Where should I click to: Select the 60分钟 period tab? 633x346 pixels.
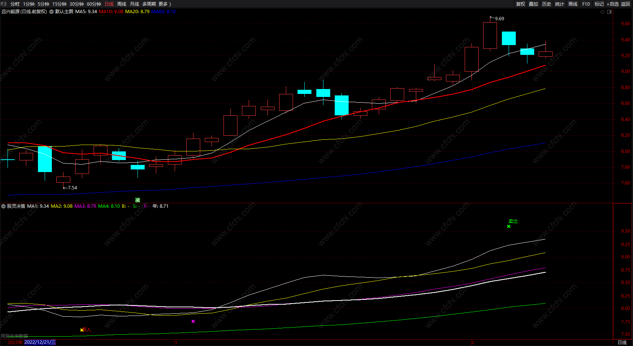click(x=94, y=4)
